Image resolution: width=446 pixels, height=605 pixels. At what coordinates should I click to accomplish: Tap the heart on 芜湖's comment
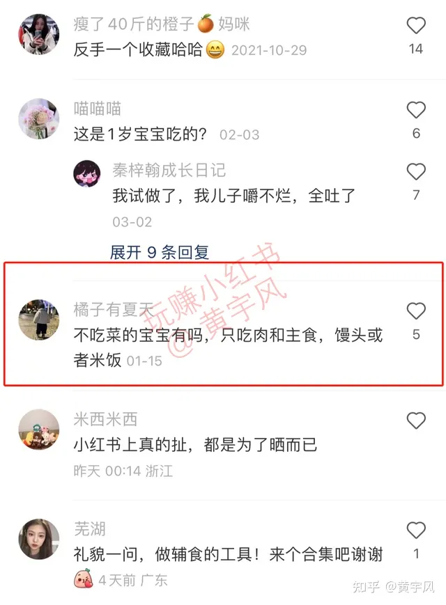tap(416, 530)
